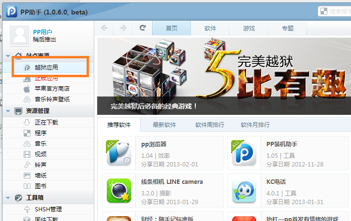
Task: Click the 完美越狱 banner image
Action: pos(224,76)
